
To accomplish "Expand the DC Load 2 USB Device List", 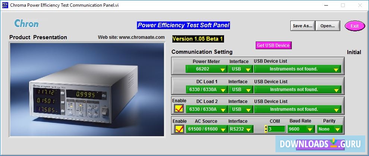I will click(297, 109).
